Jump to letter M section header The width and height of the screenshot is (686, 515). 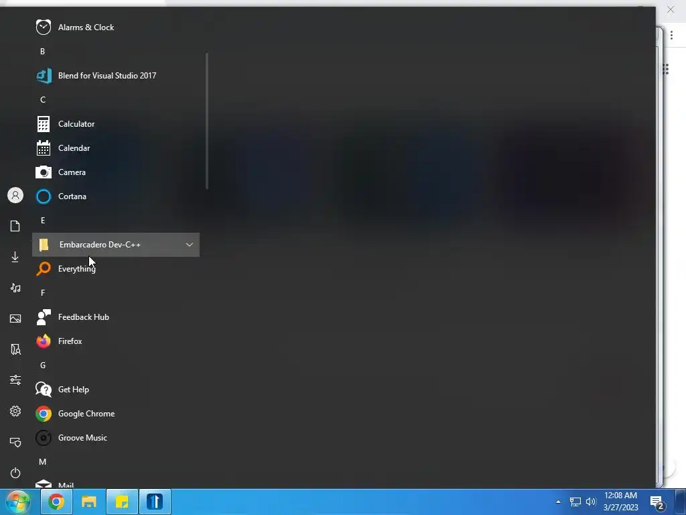click(42, 461)
